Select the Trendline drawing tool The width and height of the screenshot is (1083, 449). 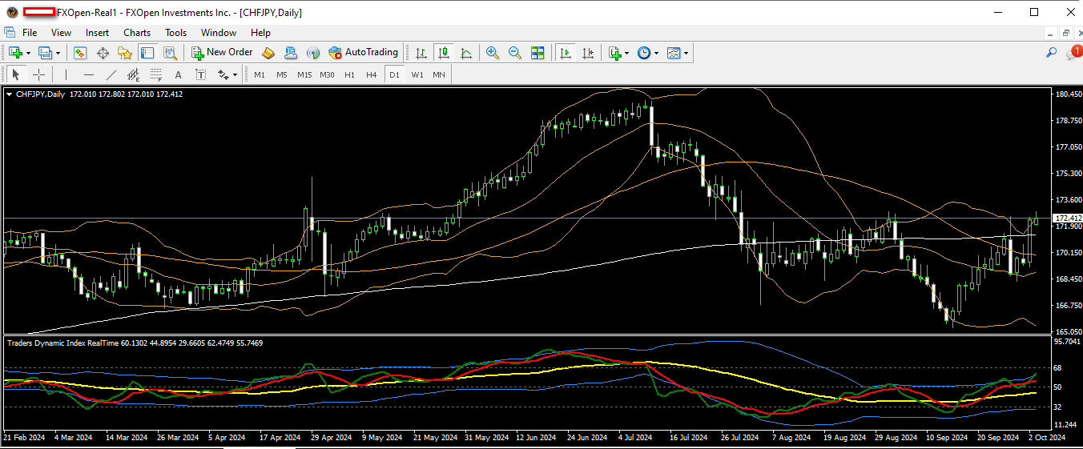click(111, 74)
